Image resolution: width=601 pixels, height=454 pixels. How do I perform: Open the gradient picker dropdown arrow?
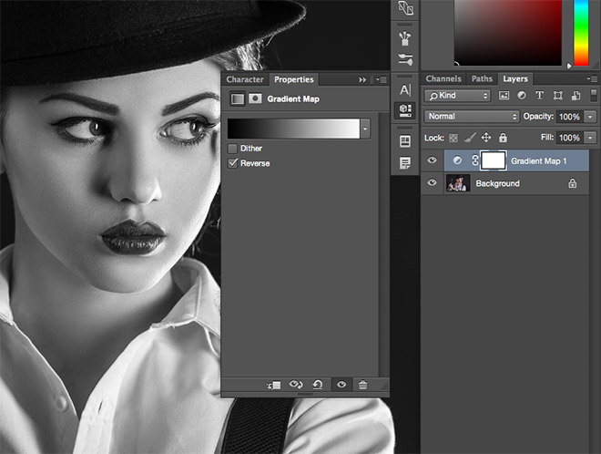click(x=366, y=129)
